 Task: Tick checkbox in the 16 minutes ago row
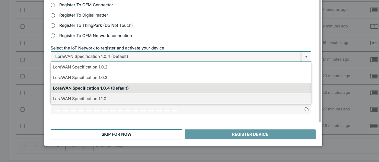click(22, 43)
